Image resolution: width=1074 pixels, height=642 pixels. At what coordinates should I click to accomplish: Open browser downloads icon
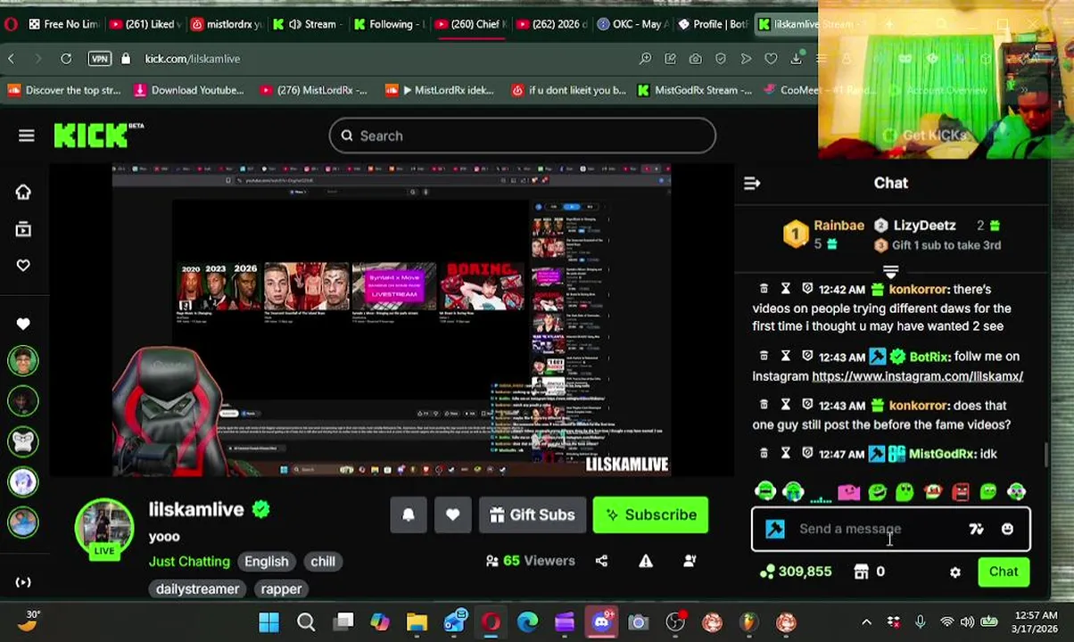(x=797, y=58)
